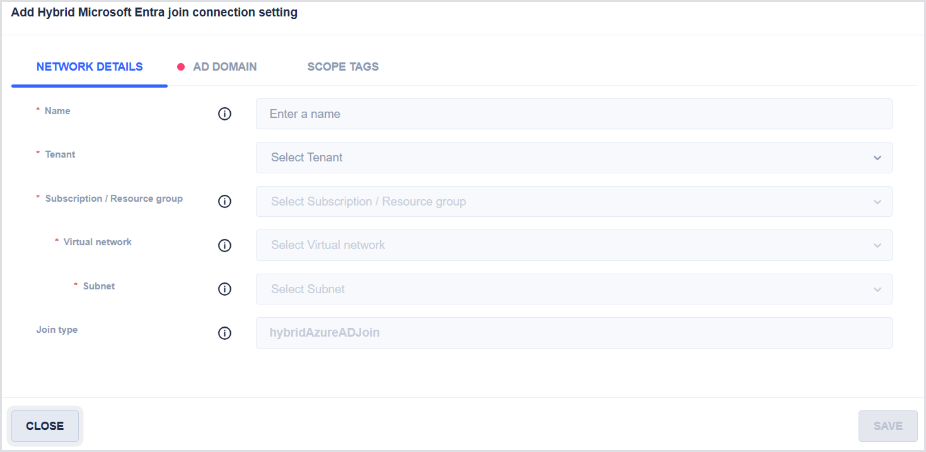Expand the Select Subnet dropdown

click(x=574, y=289)
